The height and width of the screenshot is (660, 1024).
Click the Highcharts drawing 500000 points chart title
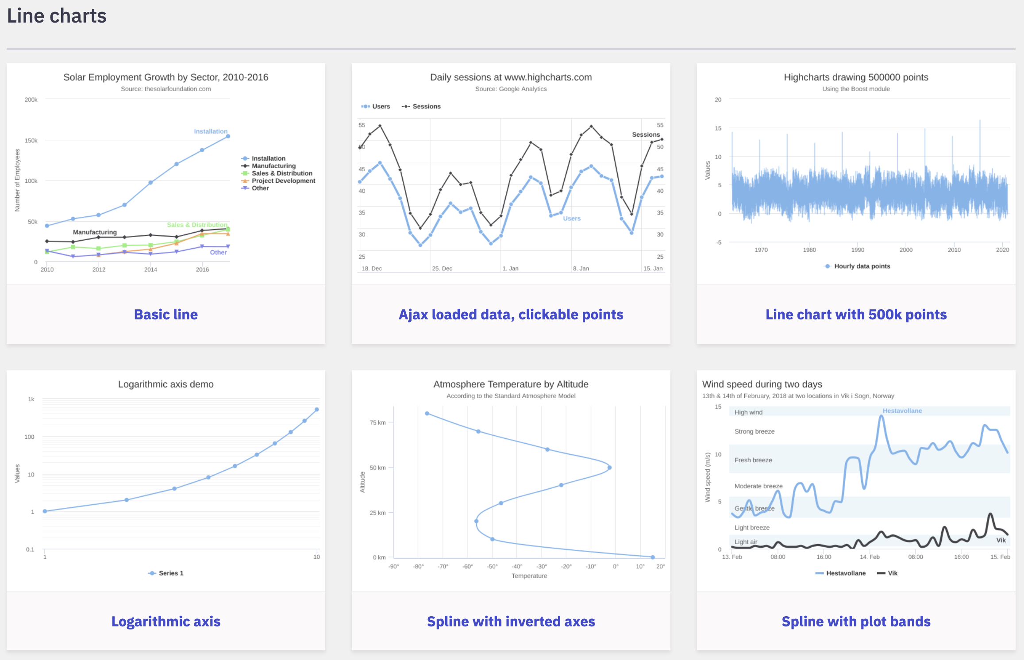tap(856, 77)
